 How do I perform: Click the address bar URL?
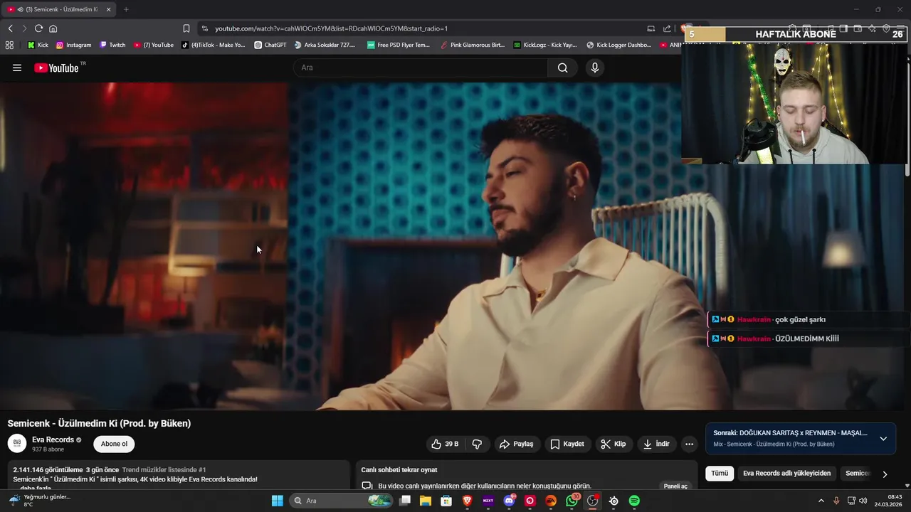point(331,28)
